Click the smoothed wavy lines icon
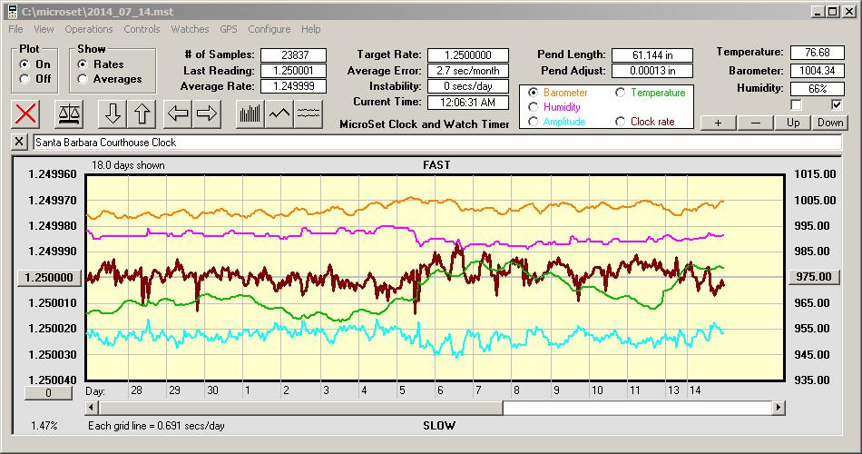This screenshot has height=454, width=862. click(x=309, y=113)
